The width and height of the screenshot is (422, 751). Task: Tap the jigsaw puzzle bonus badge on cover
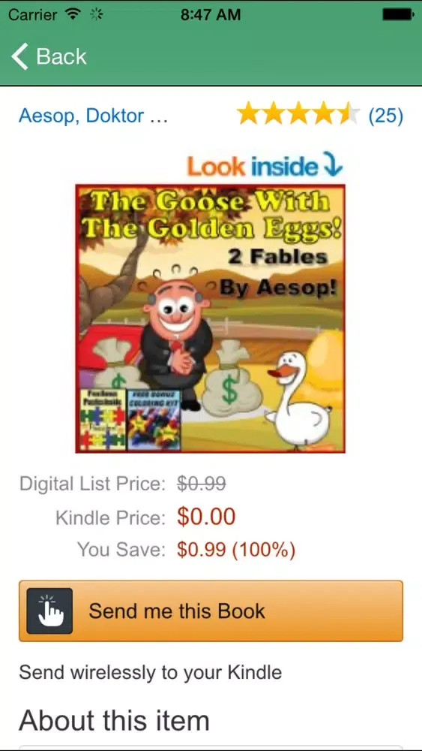pos(102,420)
